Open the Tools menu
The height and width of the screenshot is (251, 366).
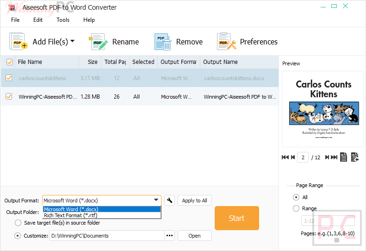coord(63,20)
